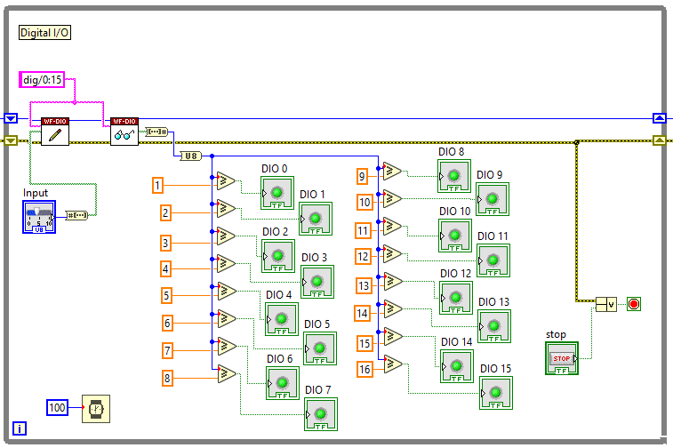Click the comparison node wired to constant 9
The height and width of the screenshot is (448, 673).
pos(392,172)
